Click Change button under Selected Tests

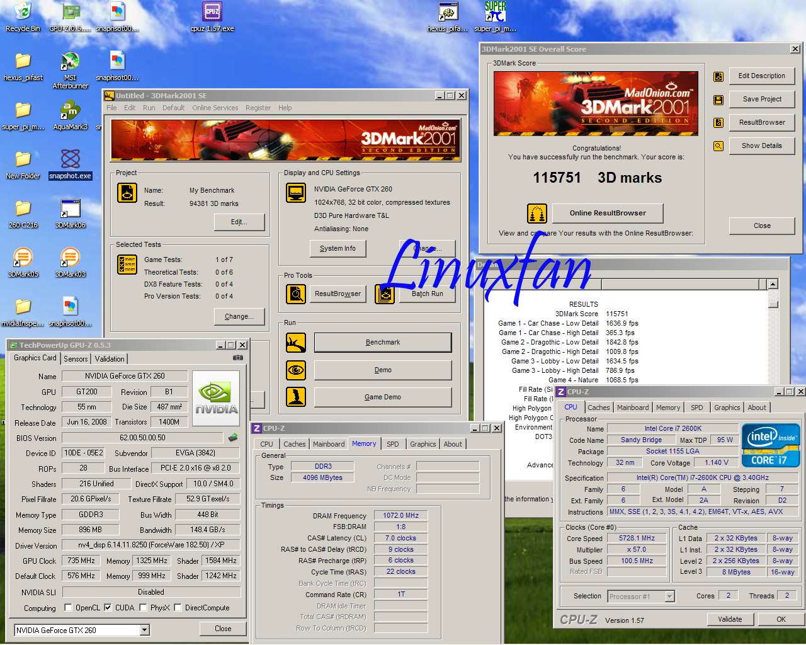click(239, 317)
